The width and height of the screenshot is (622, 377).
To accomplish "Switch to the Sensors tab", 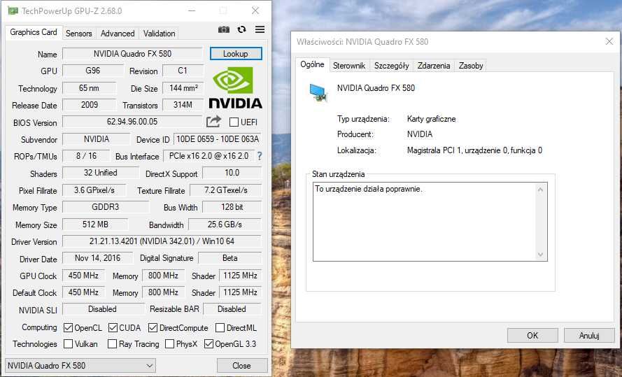I will click(x=78, y=34).
